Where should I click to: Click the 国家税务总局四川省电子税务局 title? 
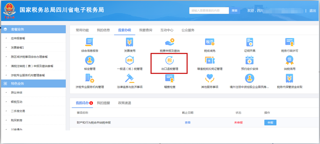[x=62, y=10]
